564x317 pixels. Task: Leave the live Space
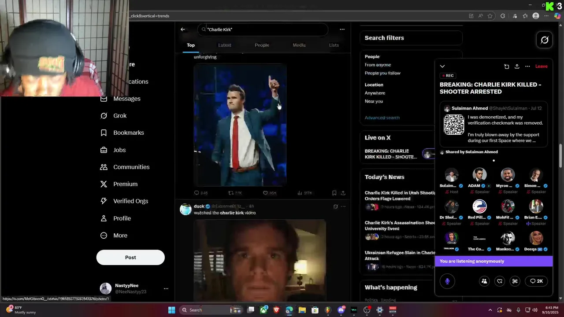542,66
